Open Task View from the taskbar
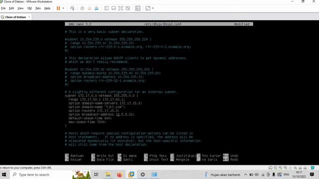 (x=96, y=175)
